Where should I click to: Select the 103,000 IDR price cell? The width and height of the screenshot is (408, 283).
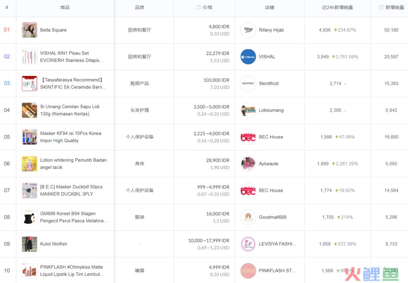point(216,80)
